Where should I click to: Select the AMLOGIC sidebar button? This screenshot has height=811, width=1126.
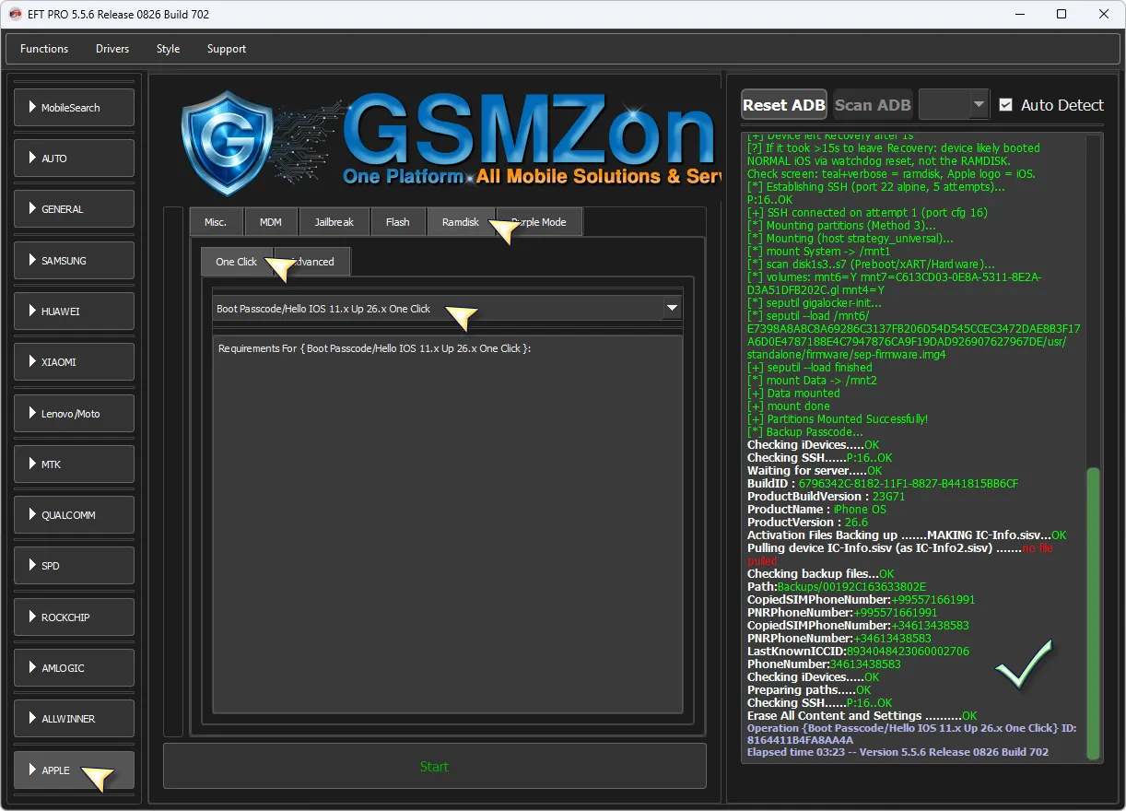tap(74, 668)
